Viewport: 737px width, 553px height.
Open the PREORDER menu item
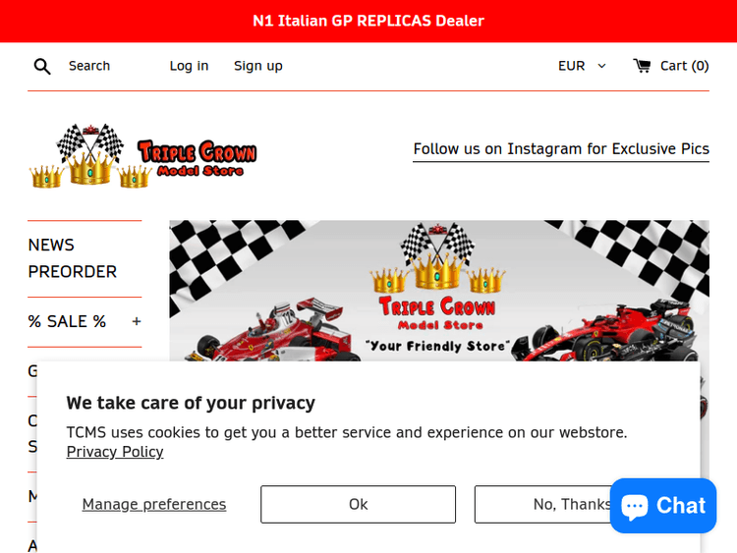(73, 271)
